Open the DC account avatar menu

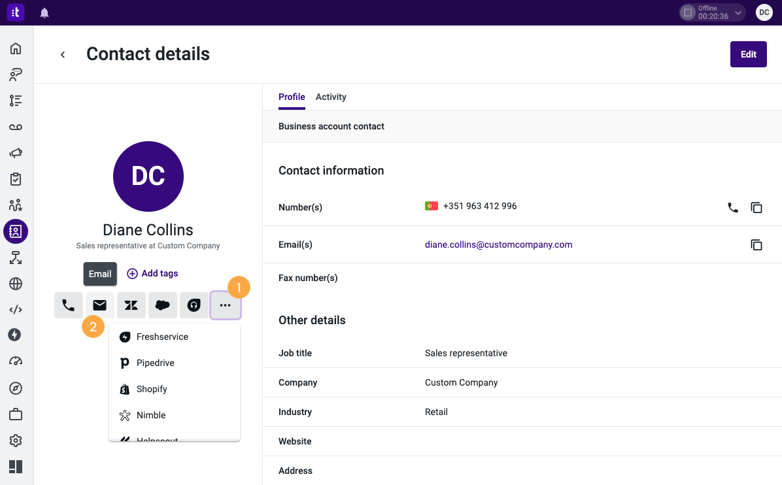click(764, 12)
